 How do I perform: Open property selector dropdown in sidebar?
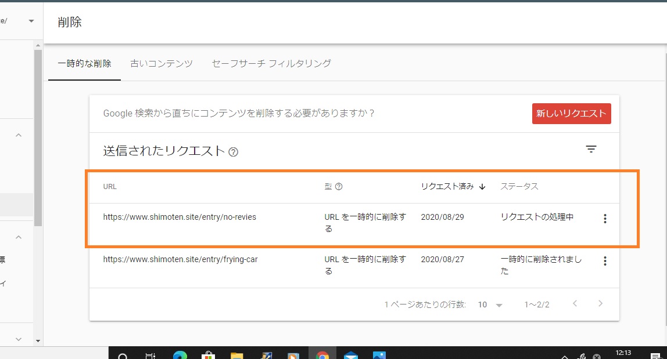click(x=31, y=21)
